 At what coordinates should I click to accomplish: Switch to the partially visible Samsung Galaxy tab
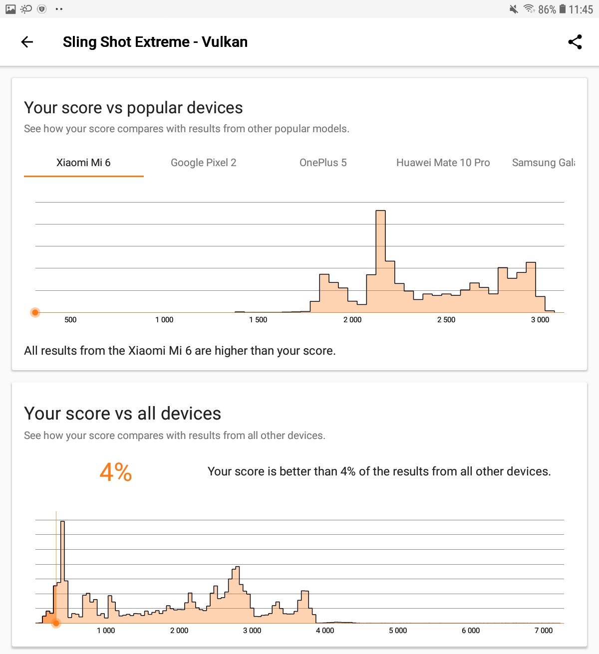(543, 163)
